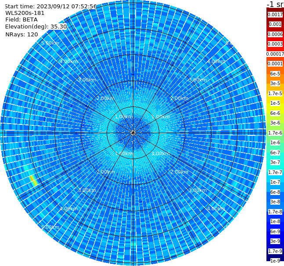Click the 1.7e-7 colorbar label
This screenshot has height=266, width=284.
275,172
